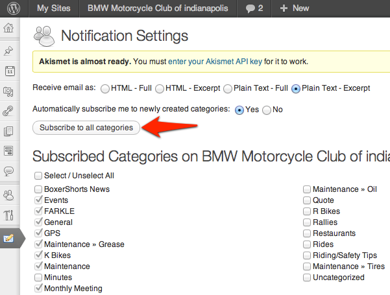Choose Yes for auto-subscribe to new categories
Viewport: 390px width, 295px height.
point(239,110)
